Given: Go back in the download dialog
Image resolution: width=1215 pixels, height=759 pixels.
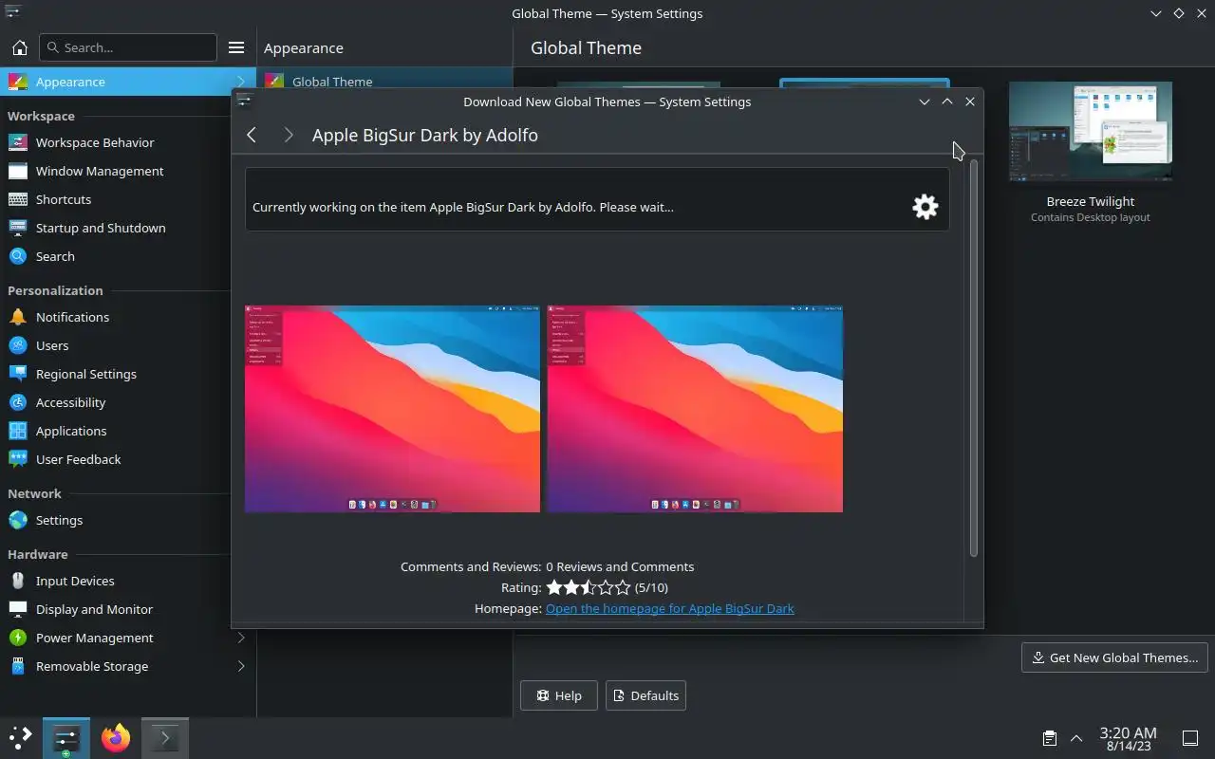Looking at the screenshot, I should [252, 135].
